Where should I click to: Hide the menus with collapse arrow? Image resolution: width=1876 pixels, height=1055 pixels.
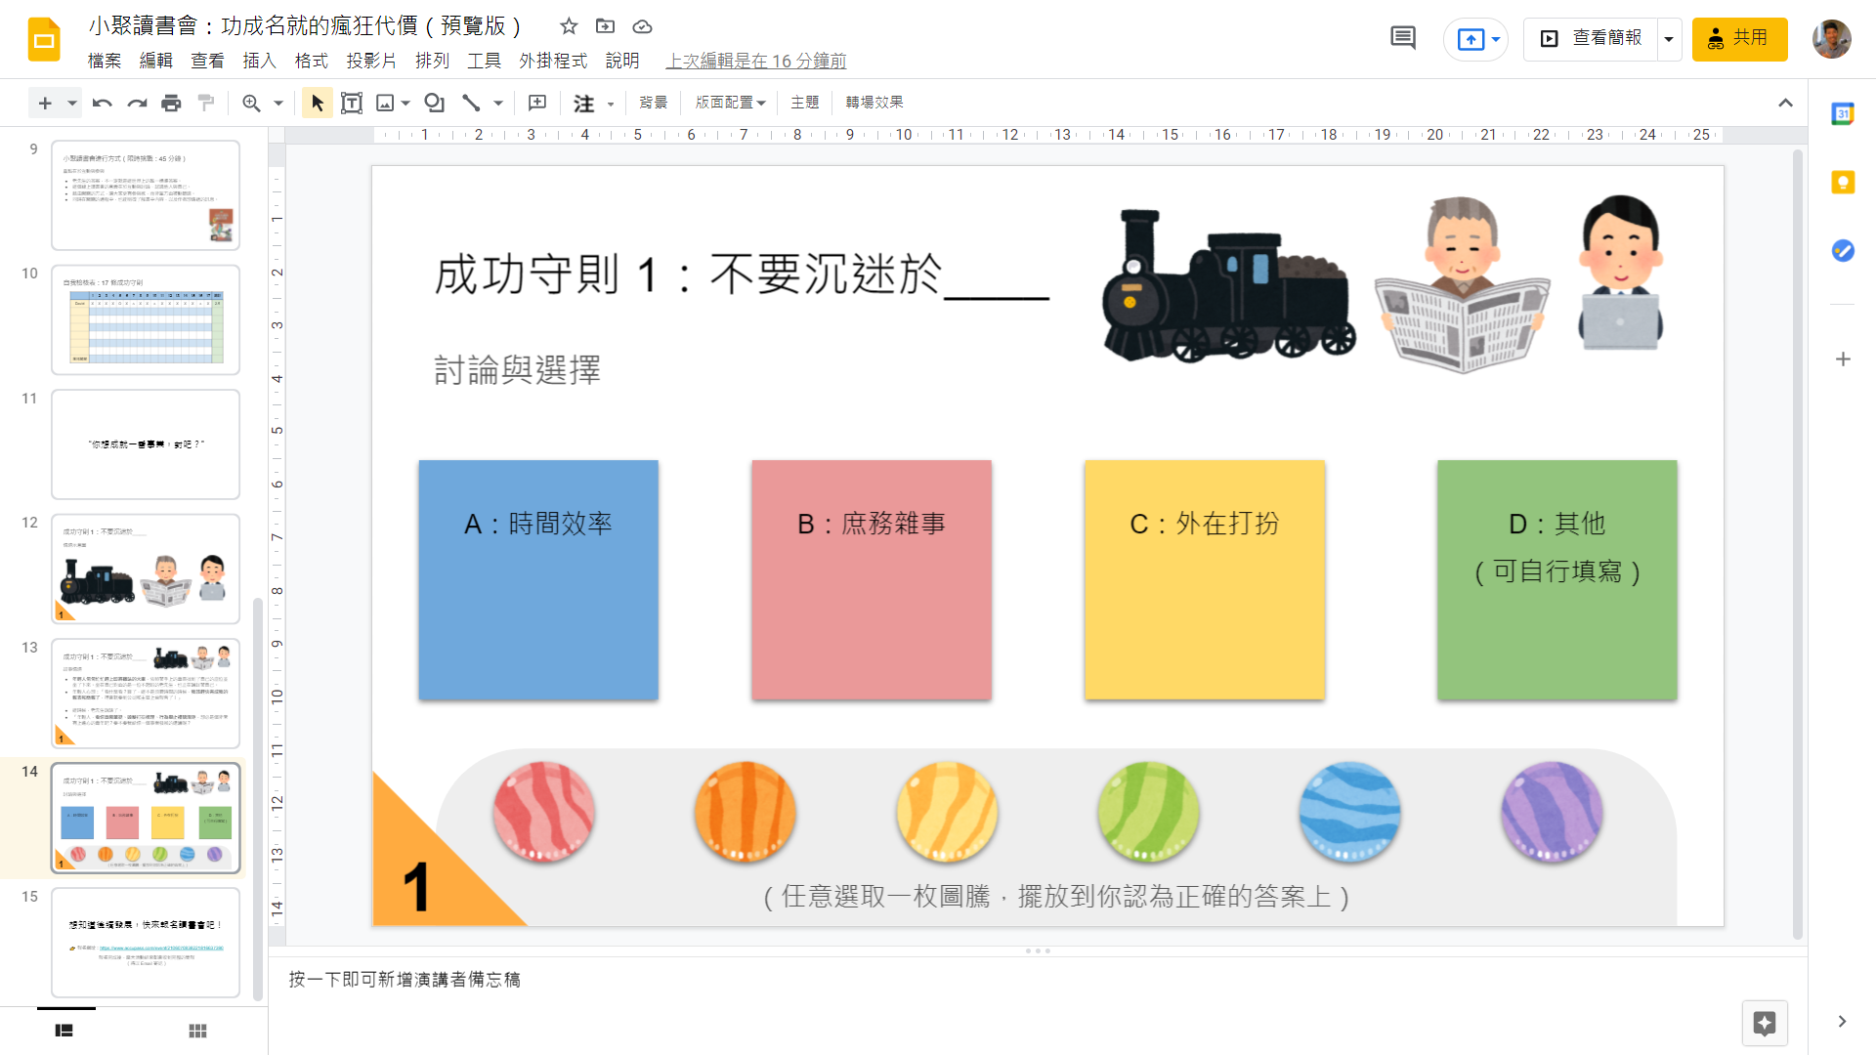pos(1785,103)
